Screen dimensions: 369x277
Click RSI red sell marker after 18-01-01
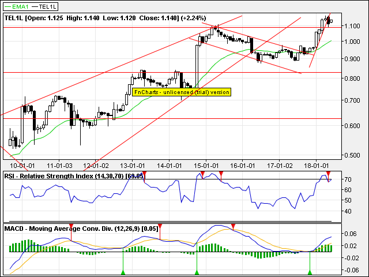coord(329,174)
